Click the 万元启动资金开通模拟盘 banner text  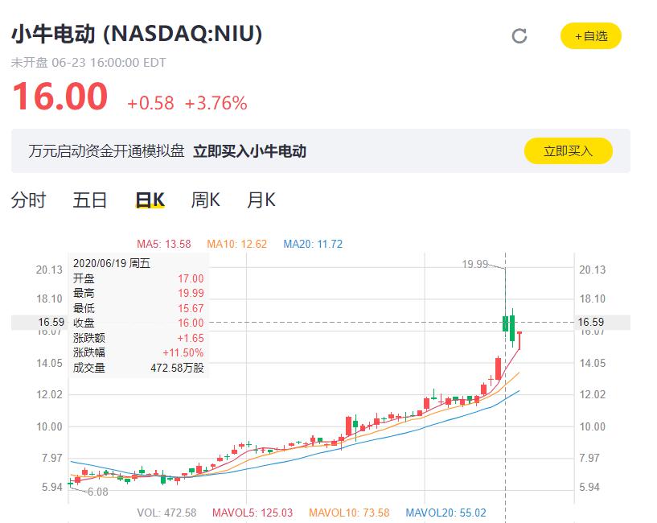(106, 151)
